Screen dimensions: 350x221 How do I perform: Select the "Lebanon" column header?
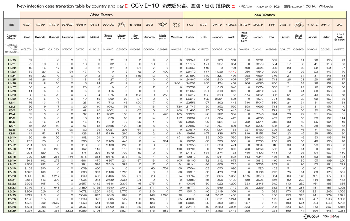(217, 37)
